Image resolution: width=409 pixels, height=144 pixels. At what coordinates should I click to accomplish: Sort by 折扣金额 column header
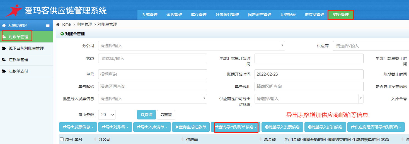293,140
